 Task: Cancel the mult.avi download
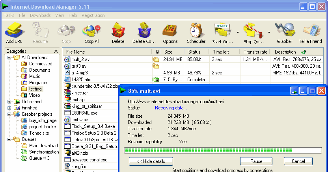pyautogui.click(x=298, y=161)
